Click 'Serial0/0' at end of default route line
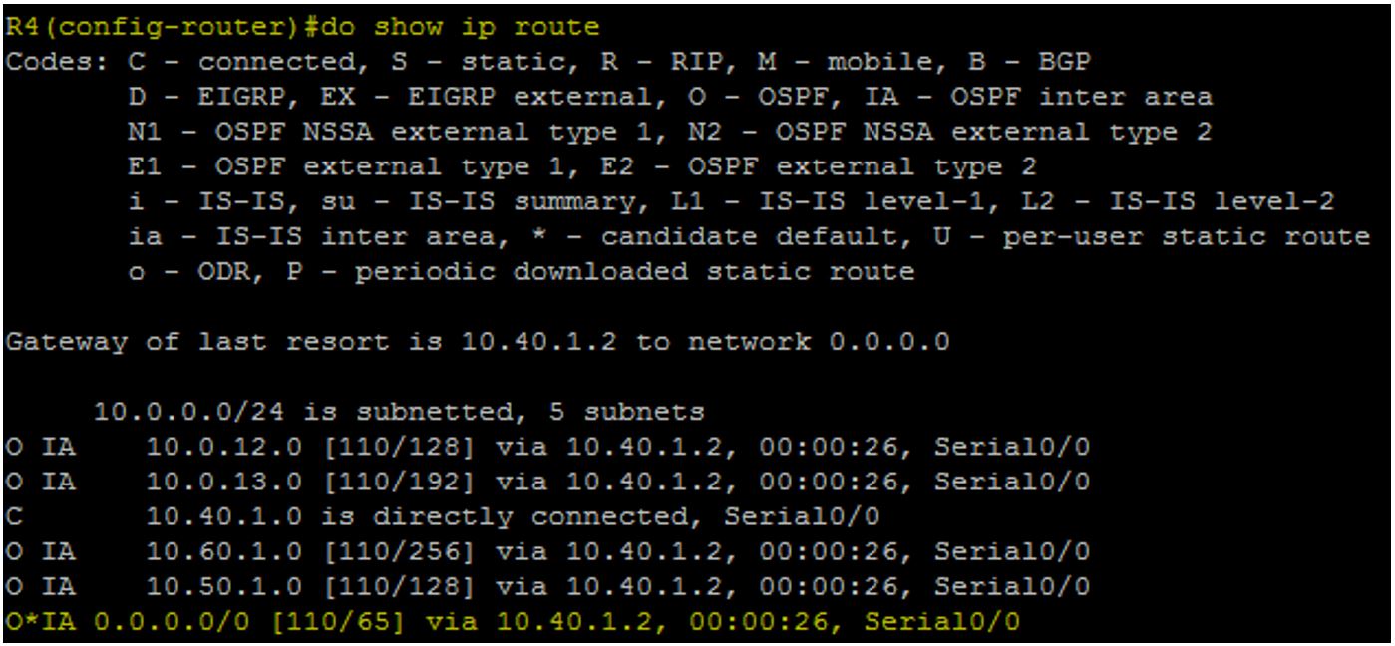This screenshot has height=646, width=1395. tap(942, 622)
